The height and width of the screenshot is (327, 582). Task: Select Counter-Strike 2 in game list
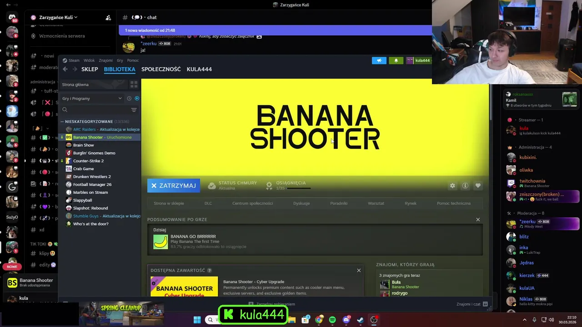click(100, 161)
